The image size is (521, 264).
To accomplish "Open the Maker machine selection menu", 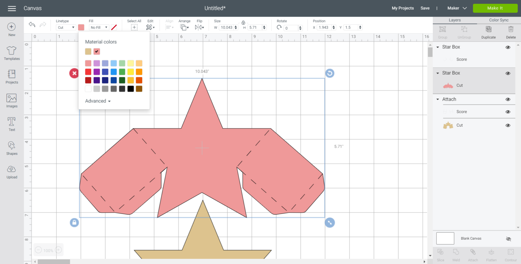I will (457, 8).
